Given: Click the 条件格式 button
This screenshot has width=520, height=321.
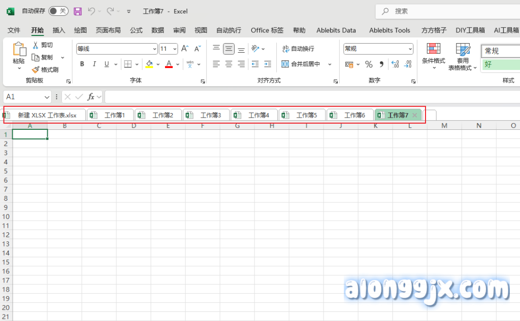Looking at the screenshot, I should (x=433, y=55).
